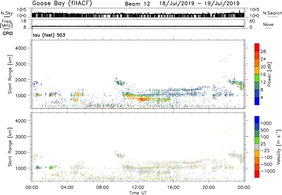Click 'Slant Range [km]' label of Velocity panel

tap(10, 147)
